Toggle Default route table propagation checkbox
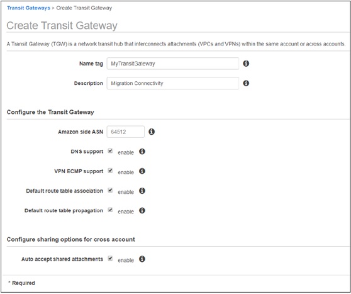This screenshot has width=351, height=294. (x=110, y=210)
